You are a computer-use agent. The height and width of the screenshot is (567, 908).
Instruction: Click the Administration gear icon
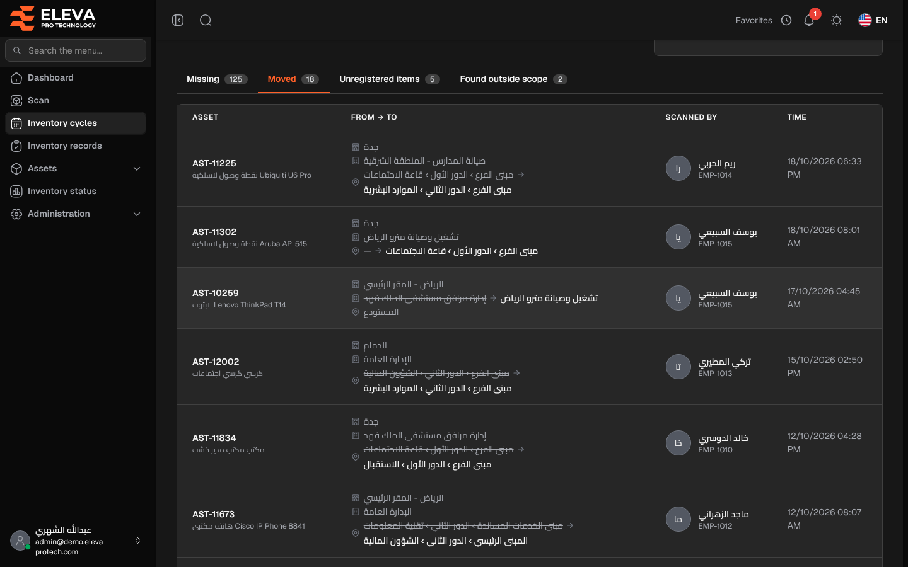coord(16,214)
